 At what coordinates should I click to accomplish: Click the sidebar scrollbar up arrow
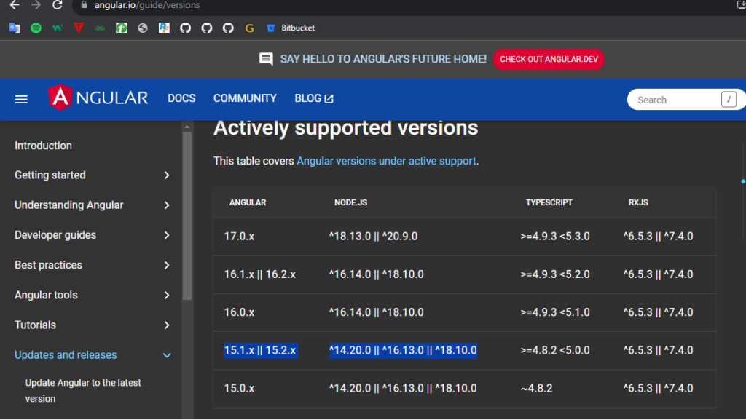point(187,127)
